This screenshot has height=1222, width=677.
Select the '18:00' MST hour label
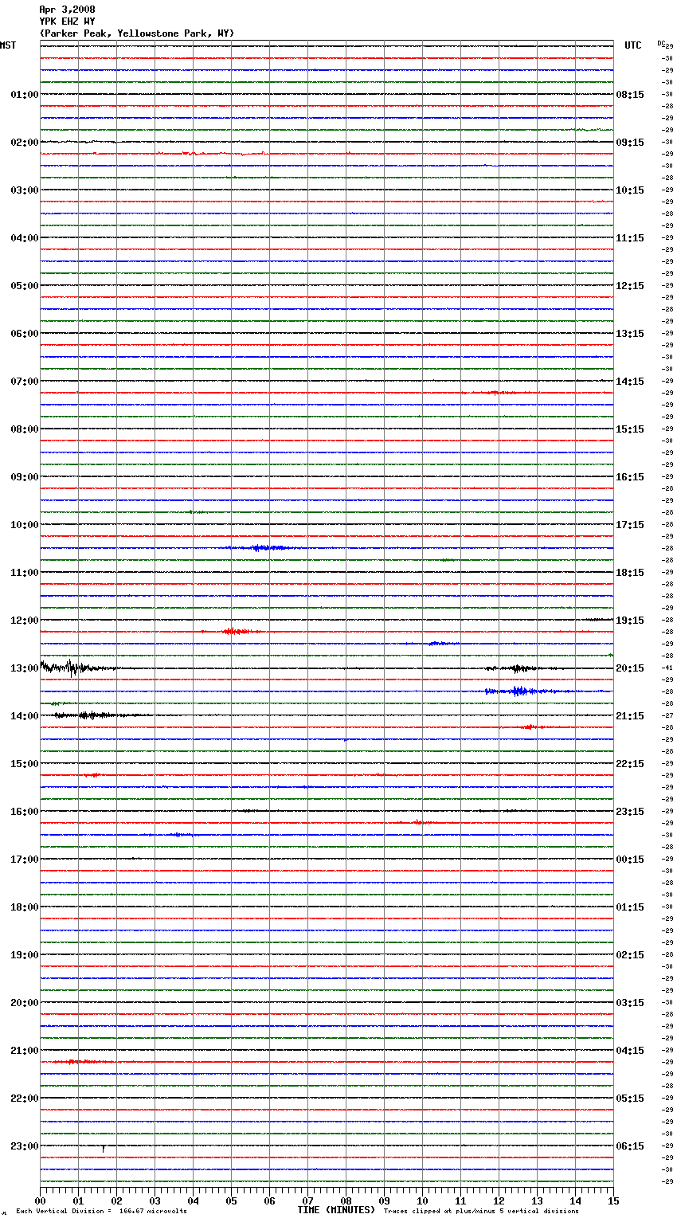(25, 907)
